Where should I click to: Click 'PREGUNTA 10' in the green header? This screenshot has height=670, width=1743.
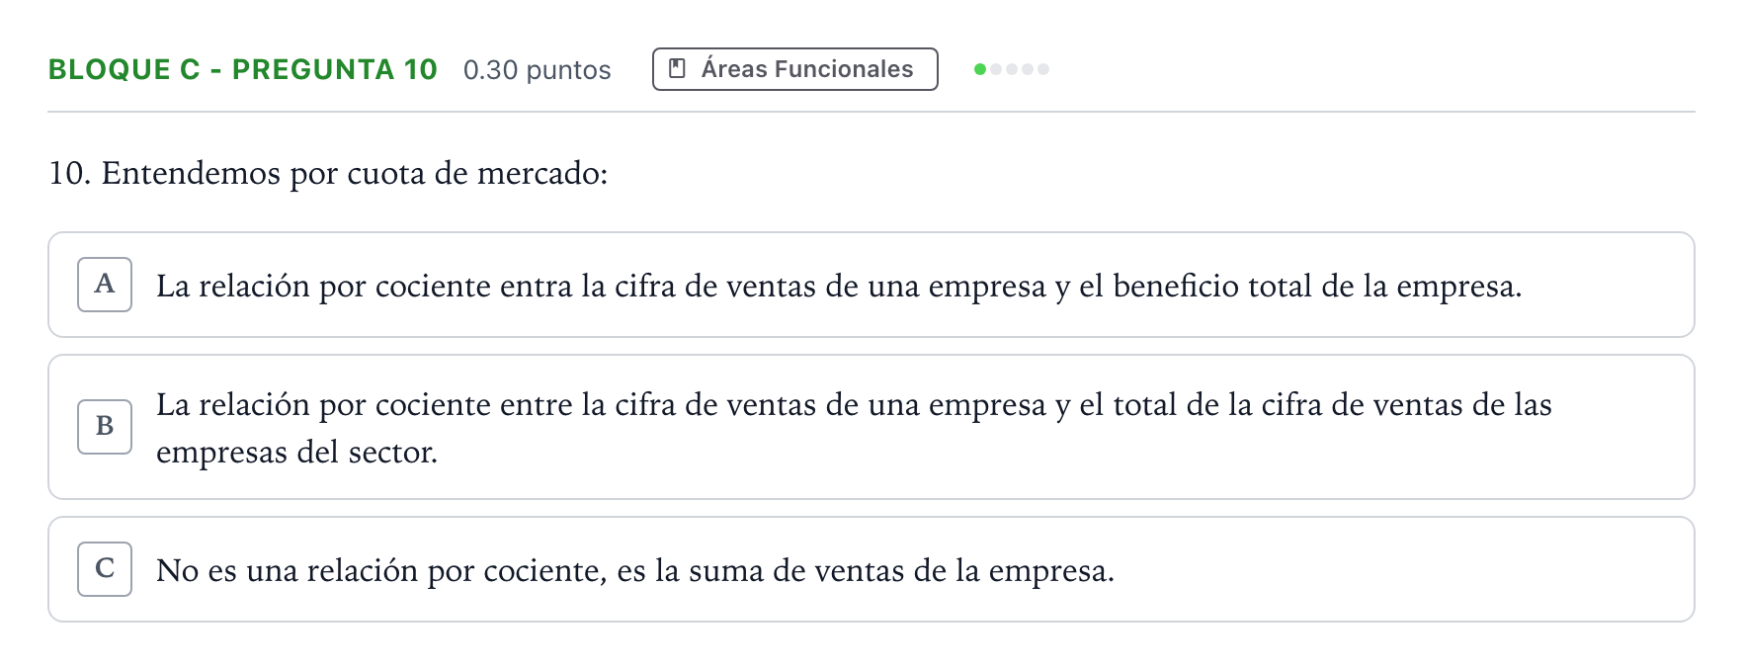(335, 69)
